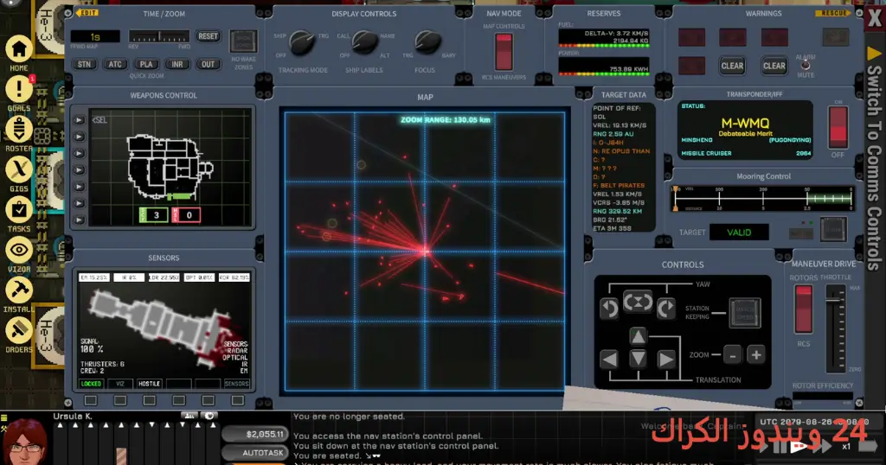Image resolution: width=886 pixels, height=465 pixels.
Task: Click the zoom plus button
Action: point(756,355)
